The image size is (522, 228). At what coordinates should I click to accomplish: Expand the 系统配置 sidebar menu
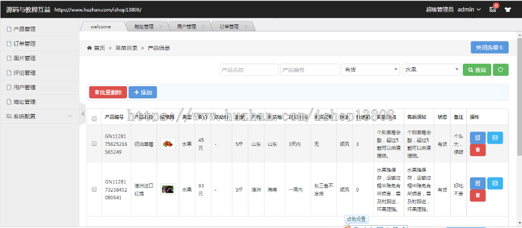tap(39, 116)
